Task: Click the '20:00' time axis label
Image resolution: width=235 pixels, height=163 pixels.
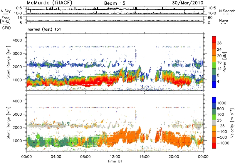Action: tap(174, 157)
